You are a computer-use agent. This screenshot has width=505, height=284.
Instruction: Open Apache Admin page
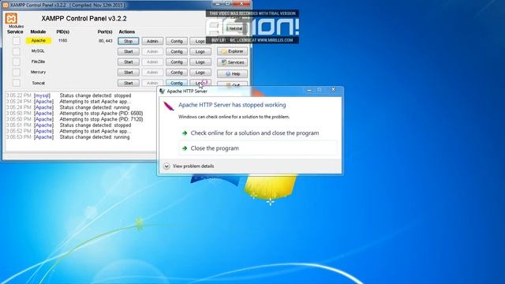point(152,41)
